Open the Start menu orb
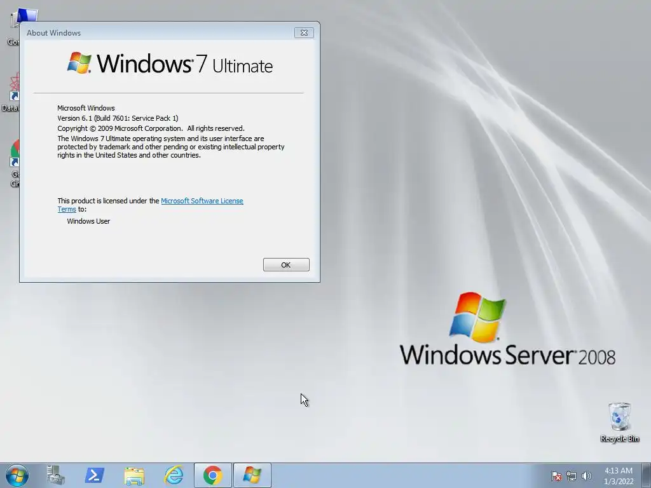Viewport: 651px width, 488px height. [x=17, y=475]
